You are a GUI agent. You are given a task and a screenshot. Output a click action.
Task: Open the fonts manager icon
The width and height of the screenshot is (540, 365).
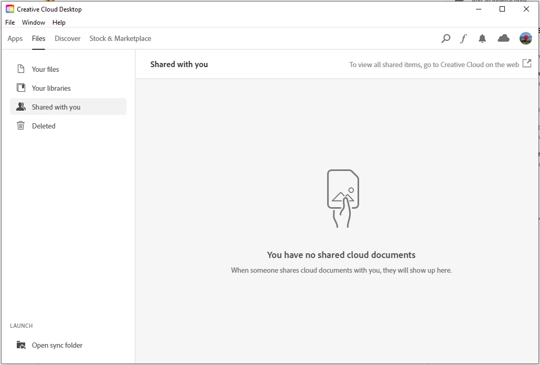coord(463,39)
